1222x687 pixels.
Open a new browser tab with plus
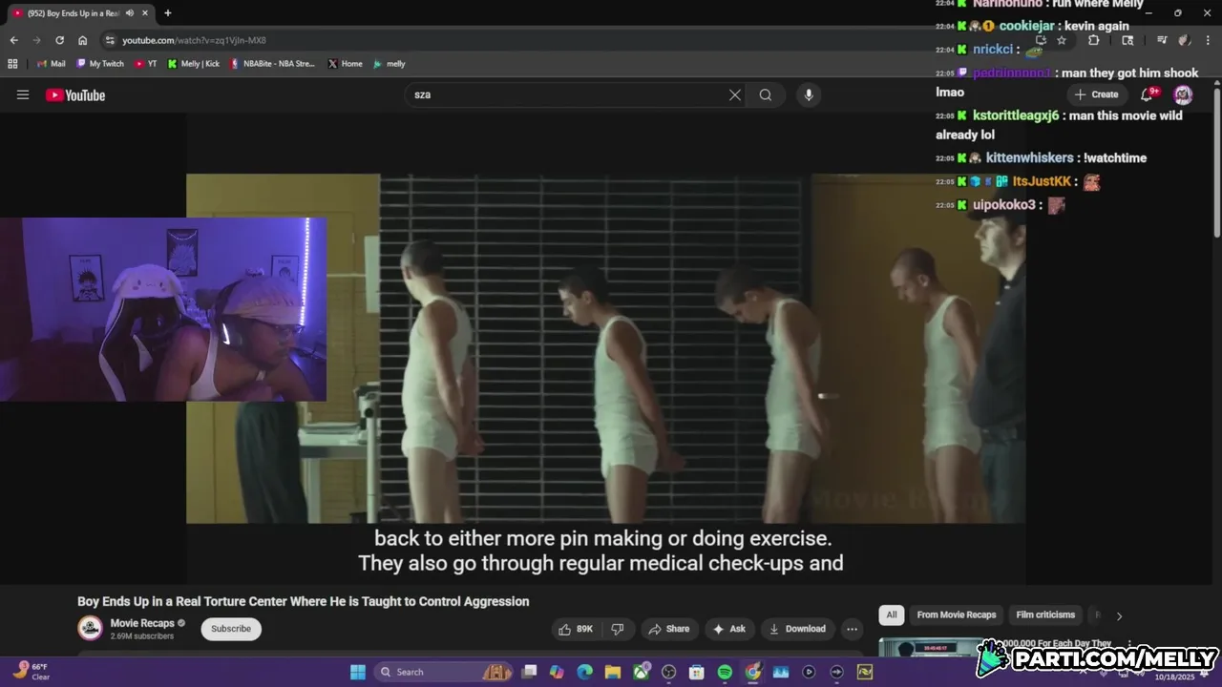tap(168, 13)
